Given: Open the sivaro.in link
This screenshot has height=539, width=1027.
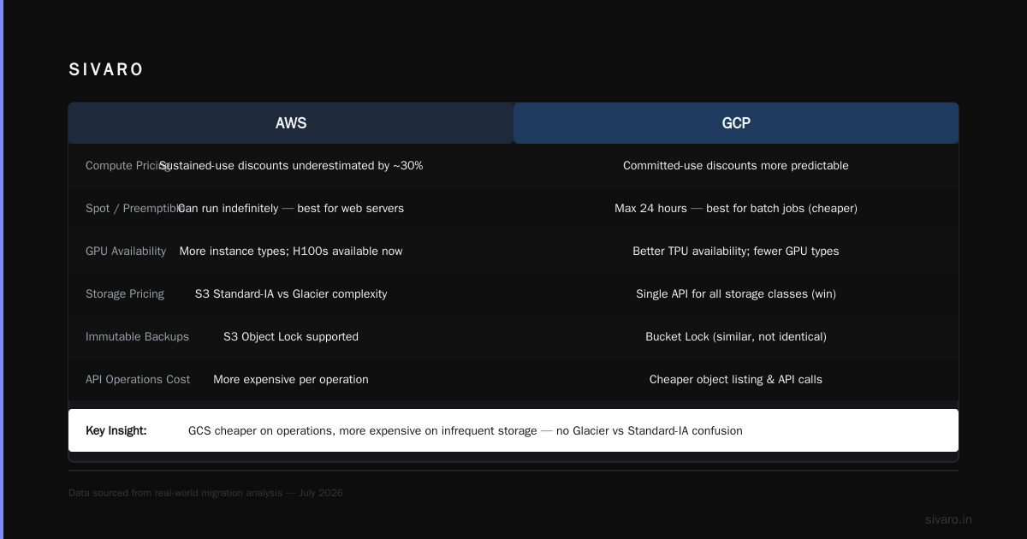Looking at the screenshot, I should point(948,519).
